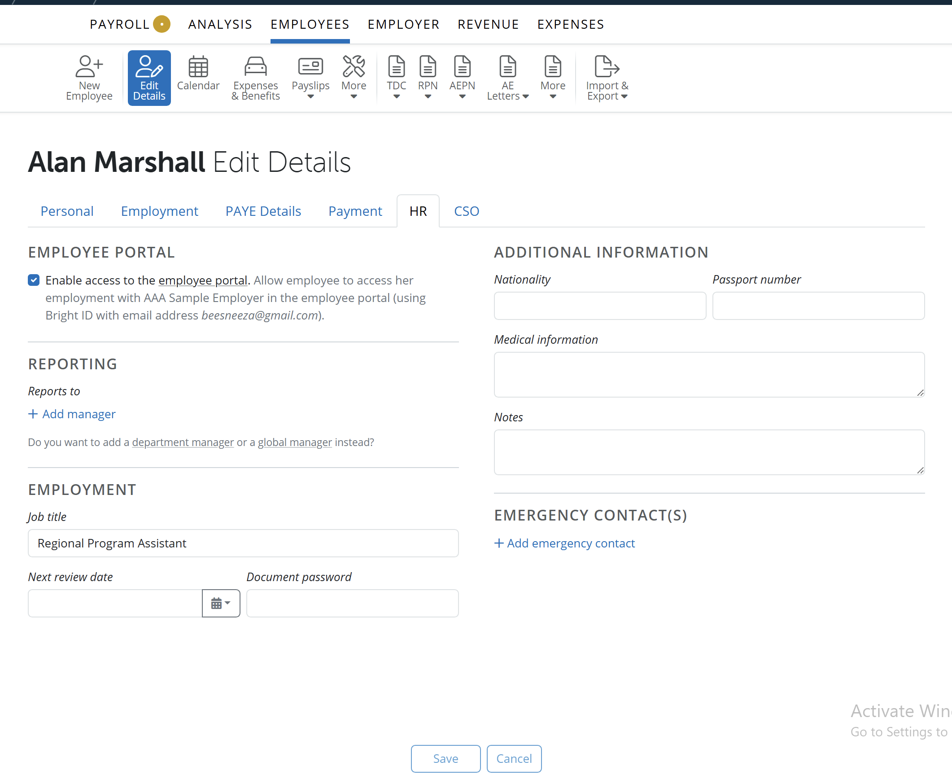Viewport: 952px width, 779px height.
Task: Open the AE Letters dropdown
Action: pos(508,78)
